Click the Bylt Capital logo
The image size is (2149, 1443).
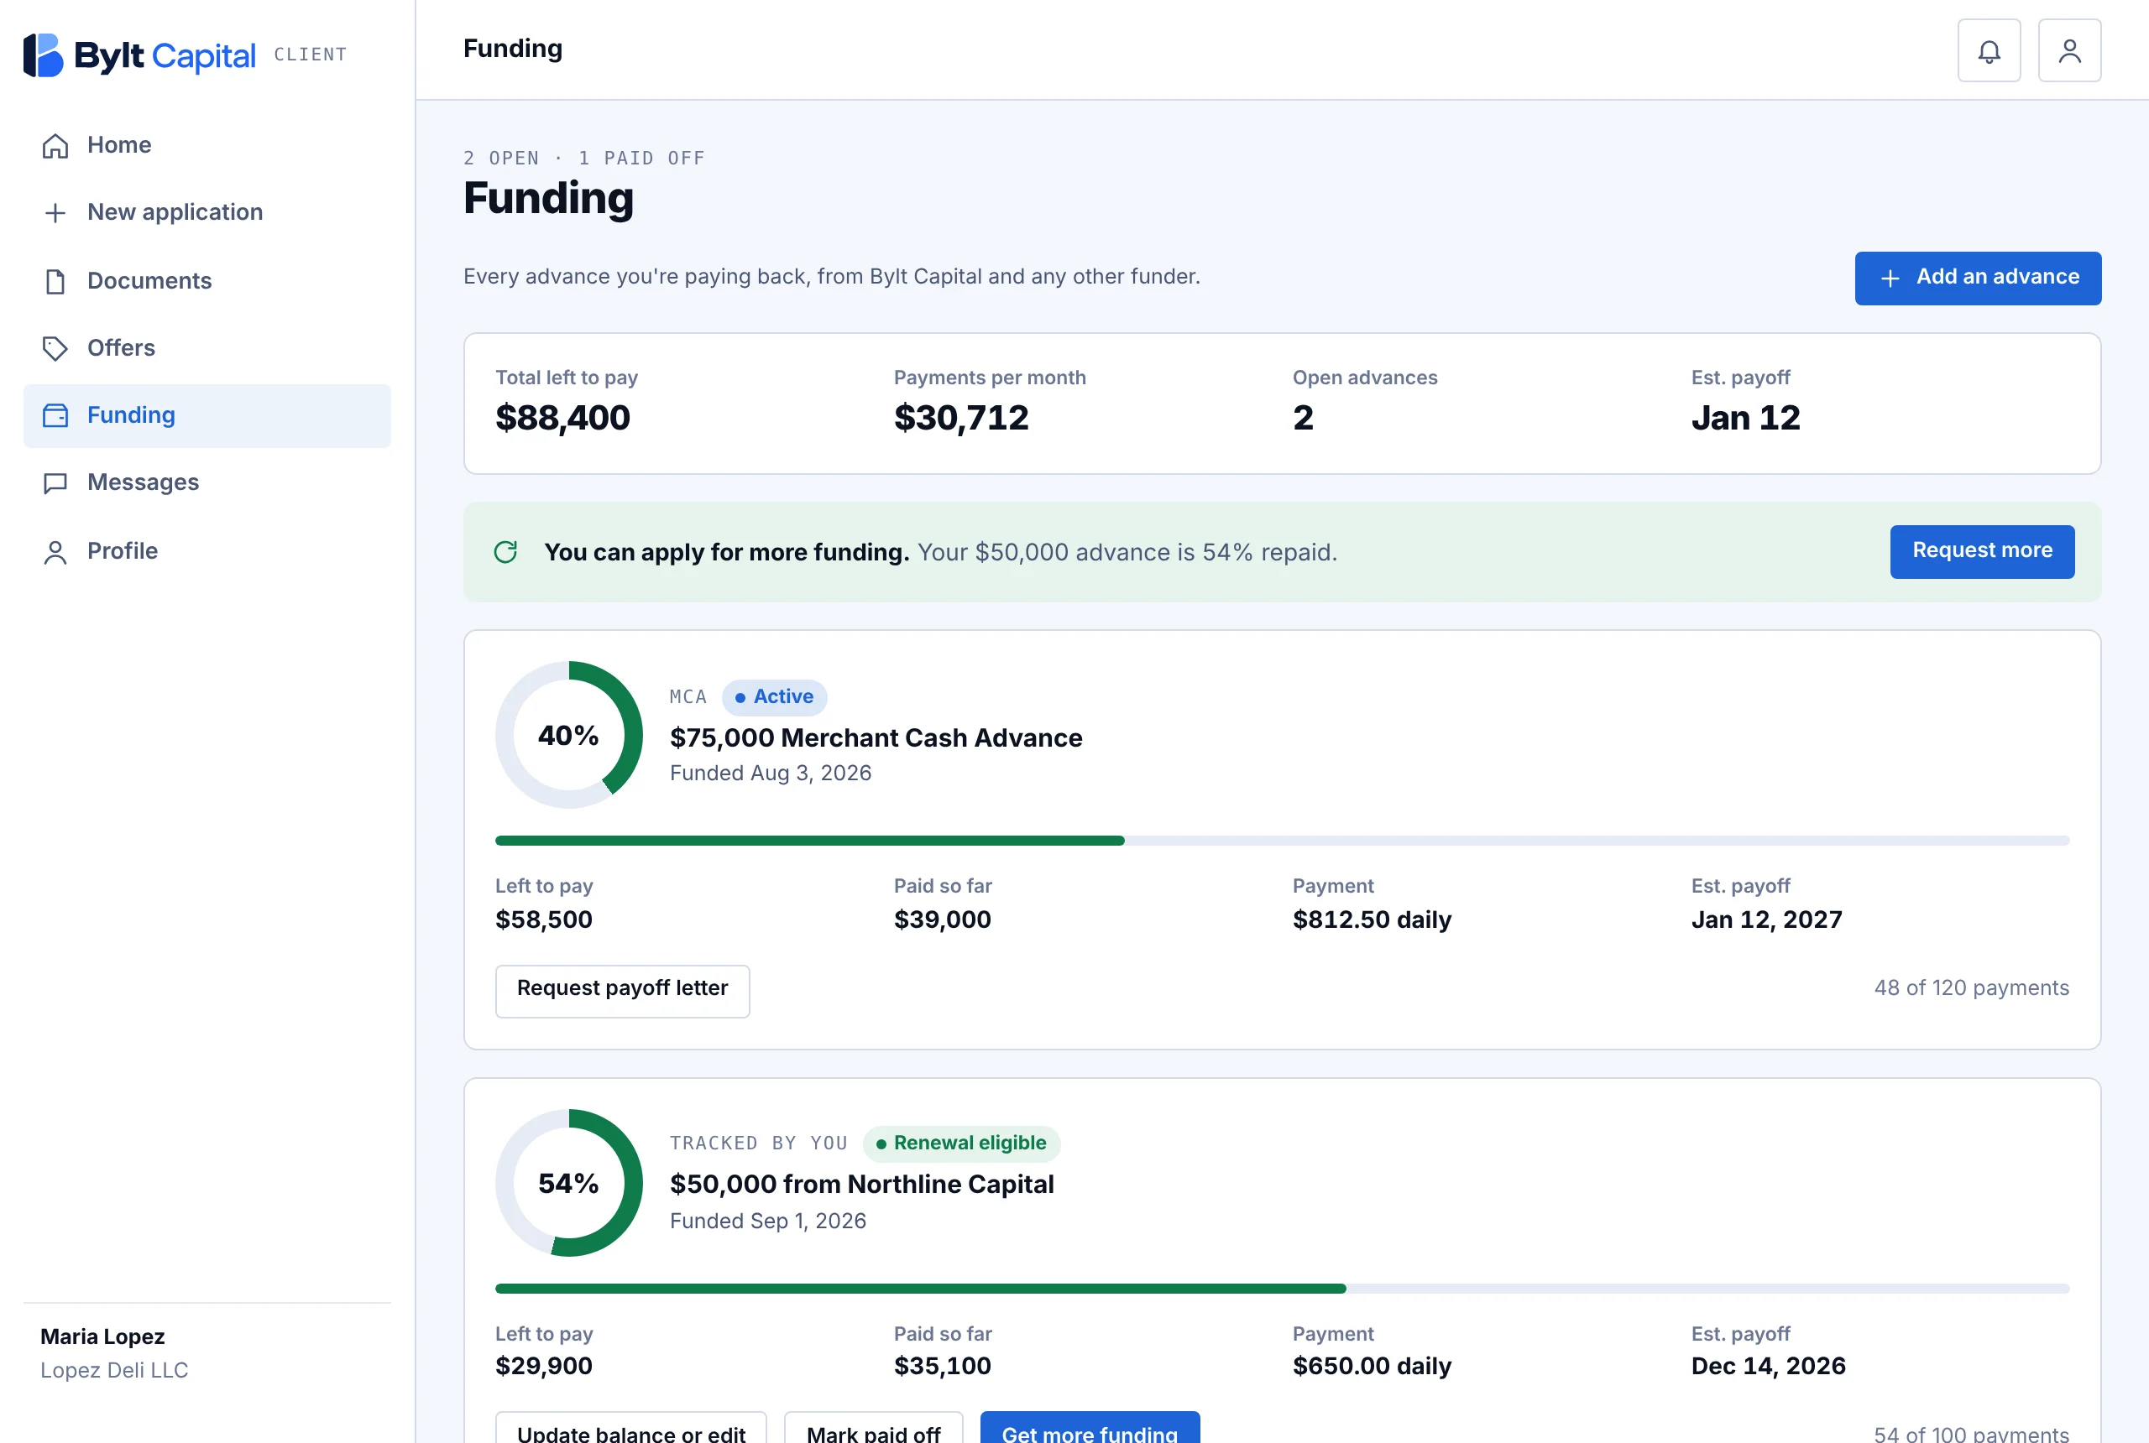coord(139,55)
